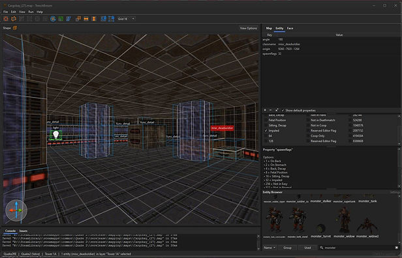Select the spawnflags 32 property row
Viewport: 402px width, 258px height.
pos(331,53)
